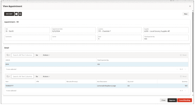Image resolution: width=195 pixels, height=105 pixels.
Task: Focus the search field above ASN ID table
Action: [x=23, y=55]
